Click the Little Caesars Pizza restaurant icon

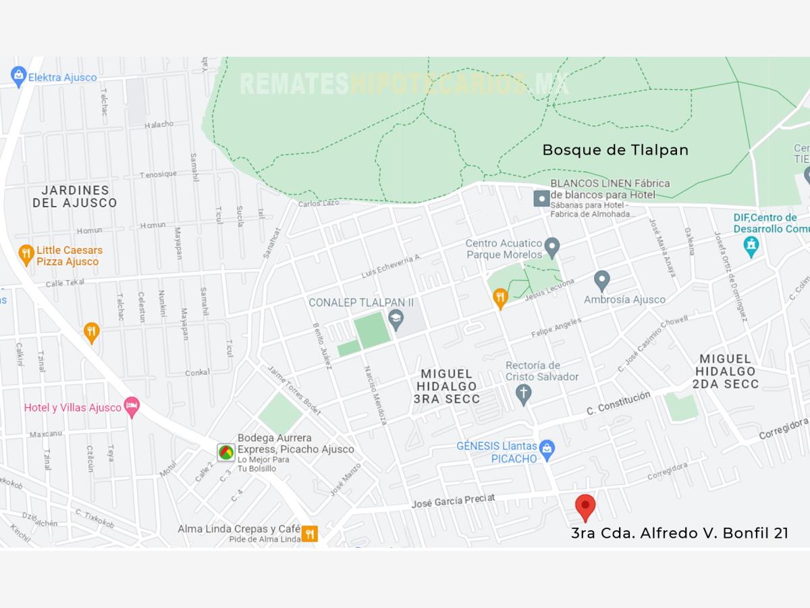(x=26, y=254)
